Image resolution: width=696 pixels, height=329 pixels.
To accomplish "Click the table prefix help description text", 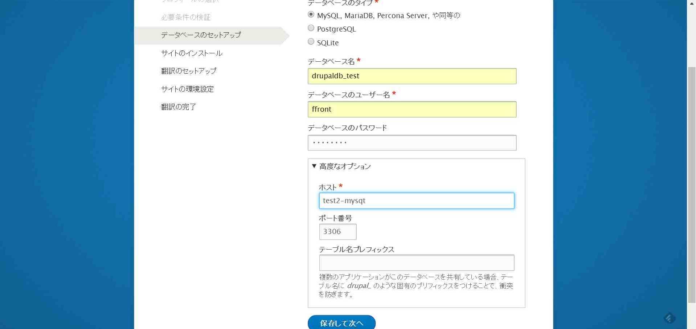I will tap(416, 286).
